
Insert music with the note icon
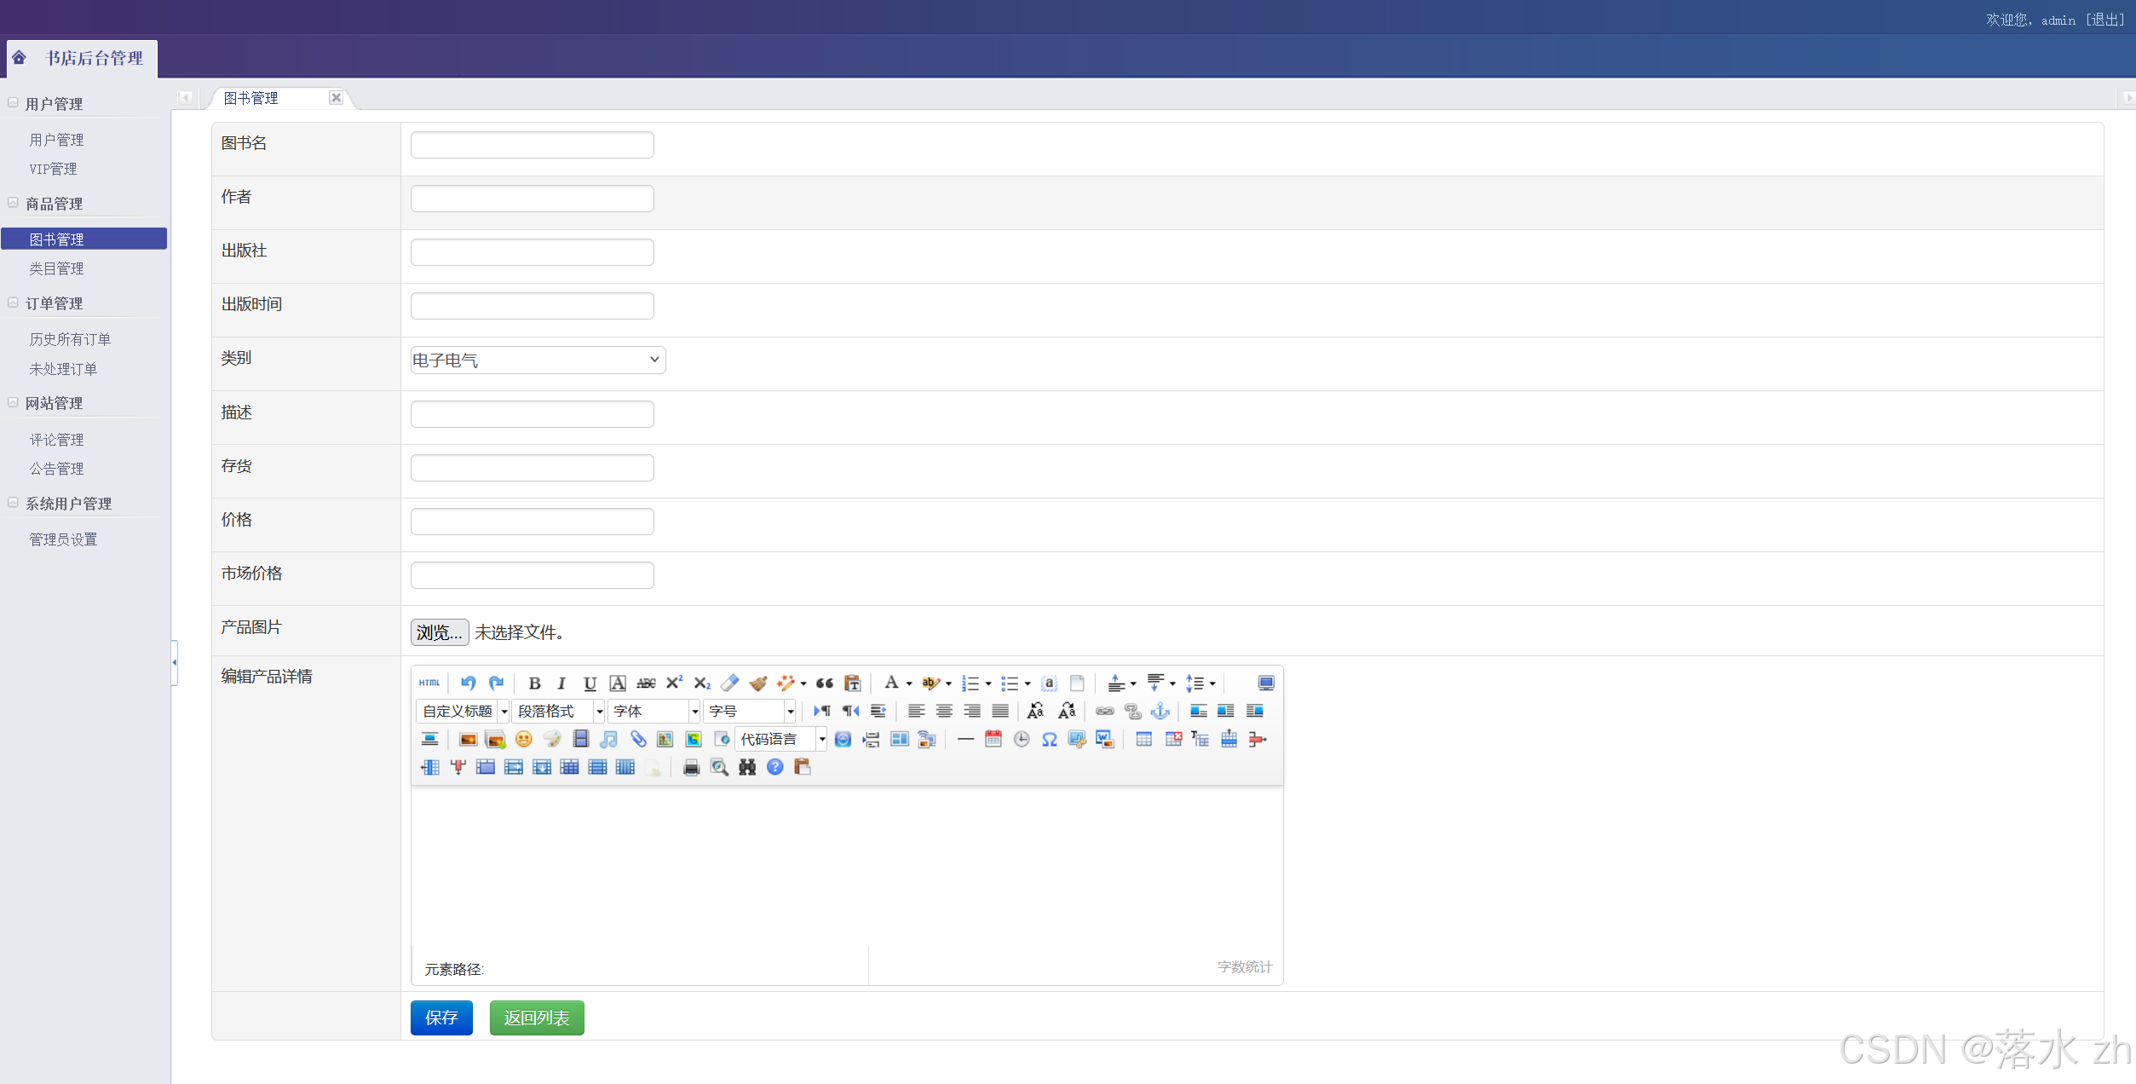pyautogui.click(x=608, y=739)
